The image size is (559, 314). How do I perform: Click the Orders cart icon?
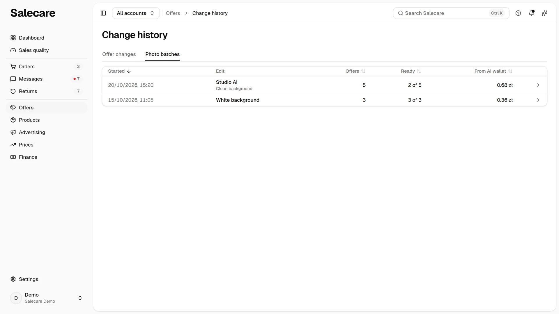13,67
